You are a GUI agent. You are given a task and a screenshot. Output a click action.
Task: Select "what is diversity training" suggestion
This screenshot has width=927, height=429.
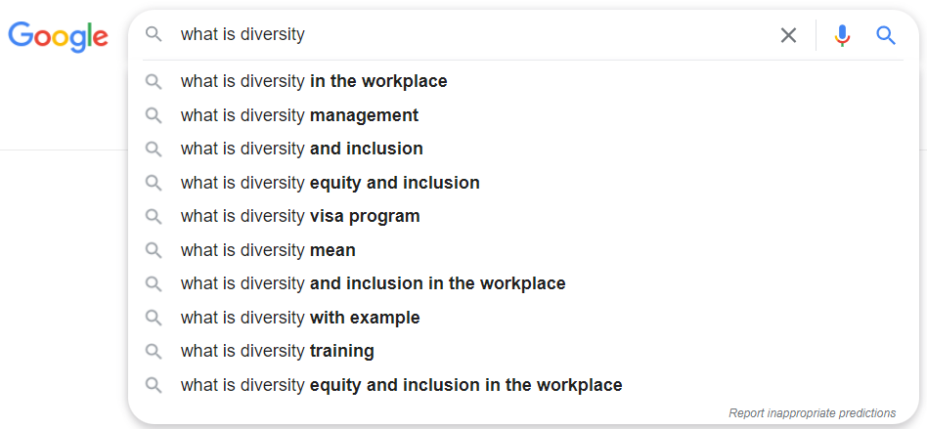(x=277, y=351)
